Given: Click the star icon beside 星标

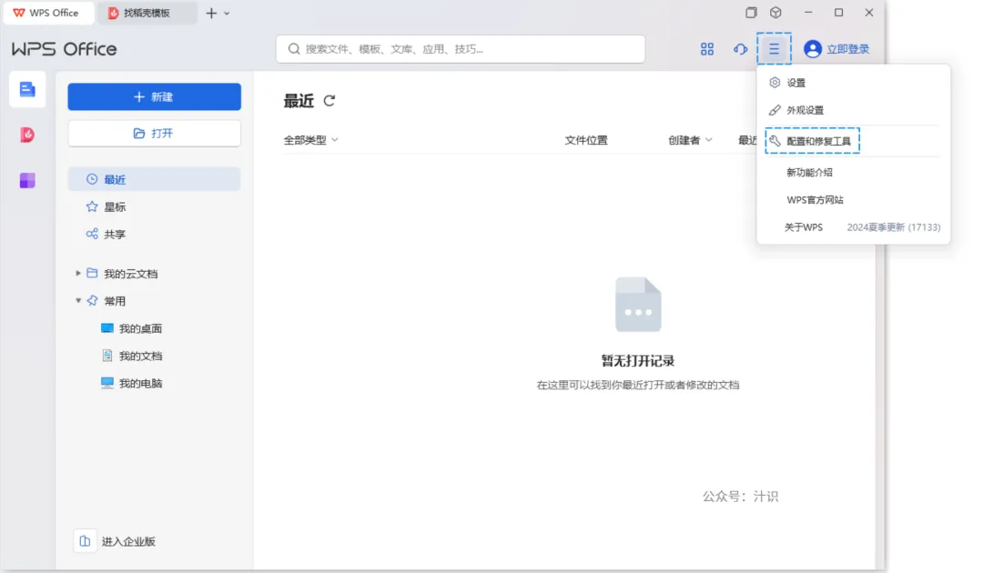Looking at the screenshot, I should (92, 206).
